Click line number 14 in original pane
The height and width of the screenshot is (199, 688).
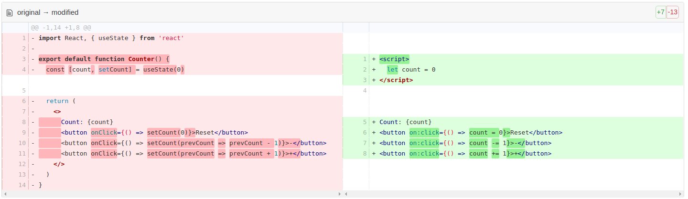click(x=21, y=185)
